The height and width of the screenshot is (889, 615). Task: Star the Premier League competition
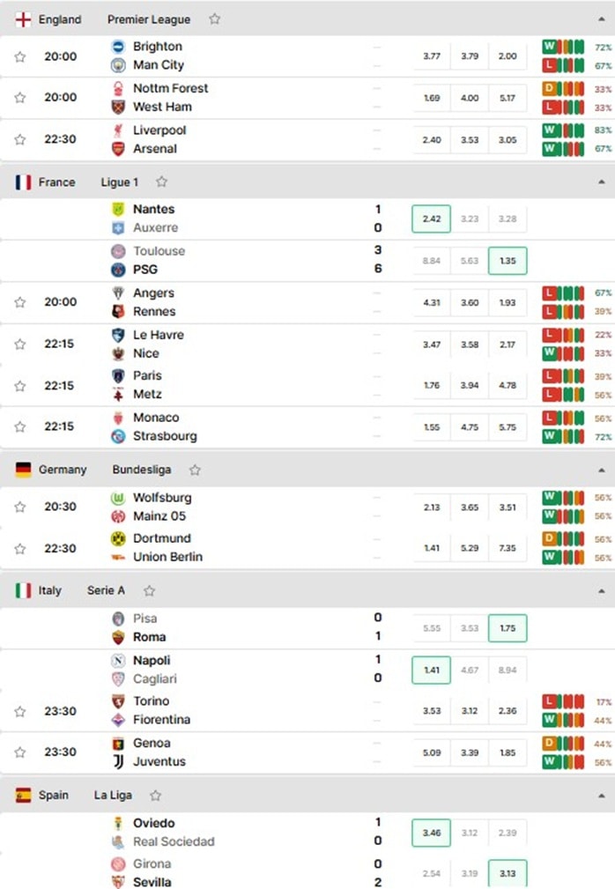214,19
